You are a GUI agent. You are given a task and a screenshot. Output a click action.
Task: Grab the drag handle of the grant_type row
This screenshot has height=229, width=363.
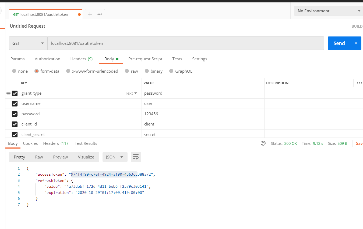pos(8,93)
